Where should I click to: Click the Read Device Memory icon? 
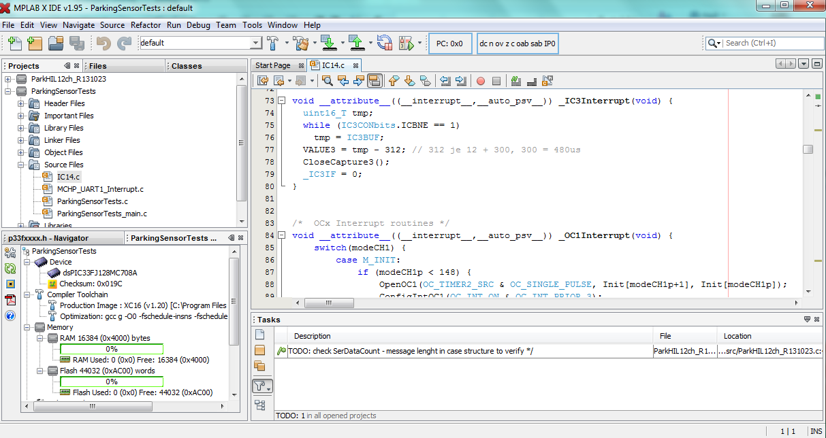point(358,43)
